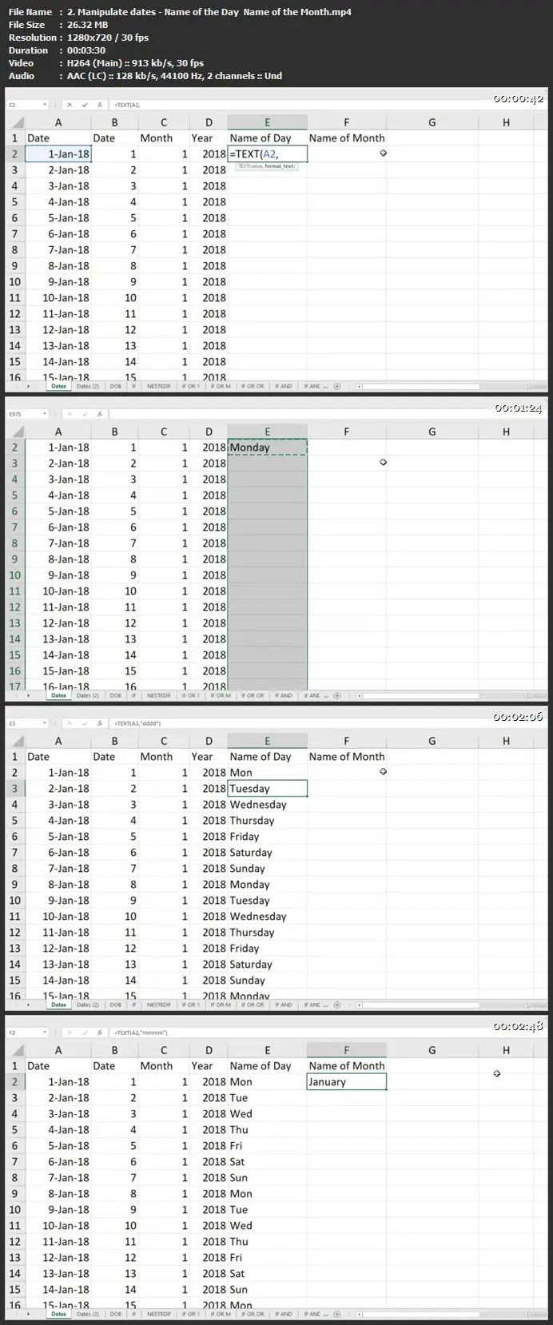The width and height of the screenshot is (553, 1325).
Task: Click the '10-Jan-18' cell in the 00:01:24 frame
Action: coord(58,591)
